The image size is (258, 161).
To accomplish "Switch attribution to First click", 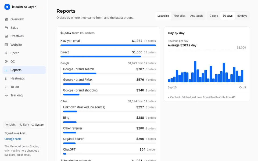I will [x=180, y=16].
